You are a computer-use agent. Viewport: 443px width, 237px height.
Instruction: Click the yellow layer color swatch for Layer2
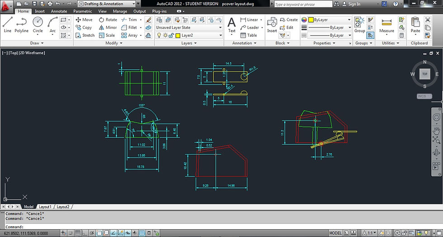[178, 35]
